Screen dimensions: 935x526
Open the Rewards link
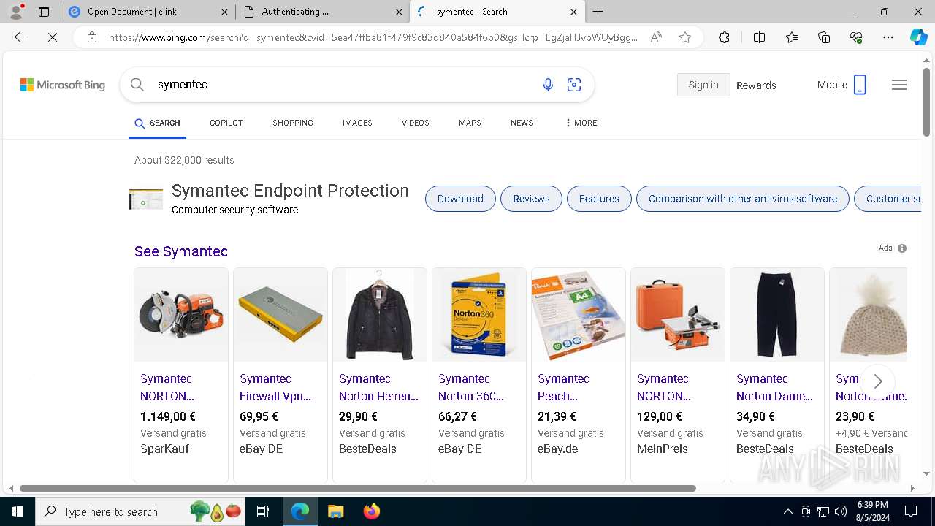pyautogui.click(x=756, y=85)
